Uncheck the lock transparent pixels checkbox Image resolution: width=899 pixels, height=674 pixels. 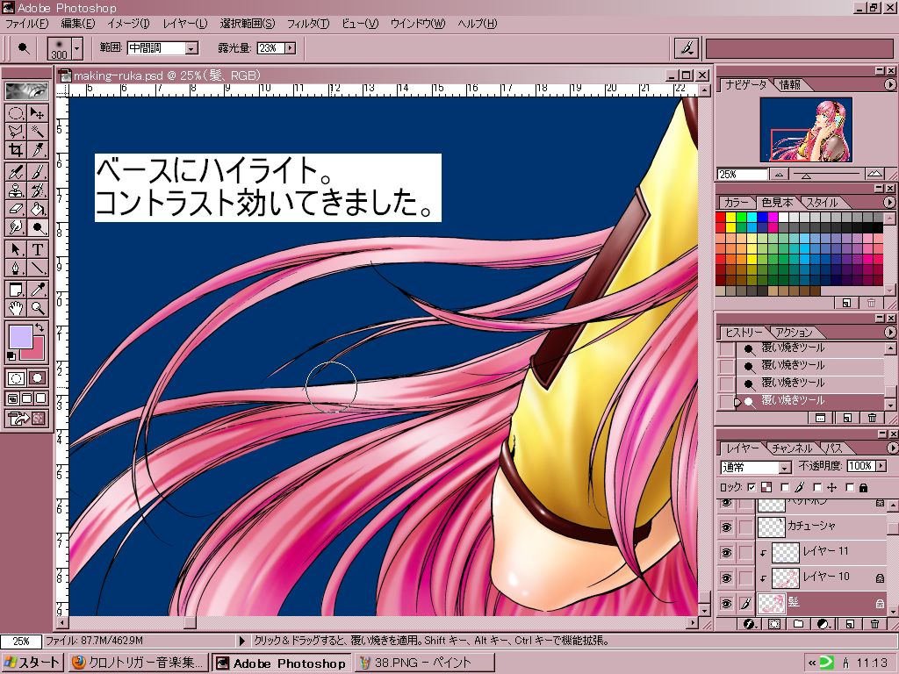[752, 487]
